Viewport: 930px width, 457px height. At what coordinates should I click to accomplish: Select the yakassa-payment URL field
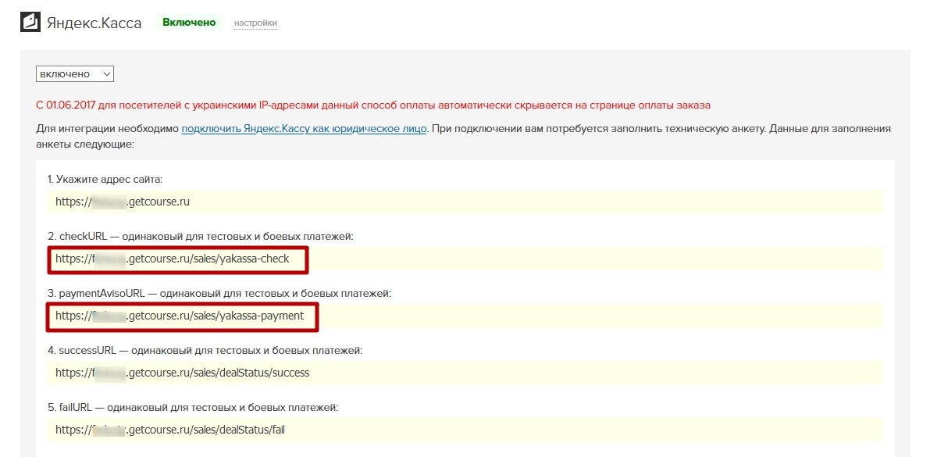click(x=465, y=316)
